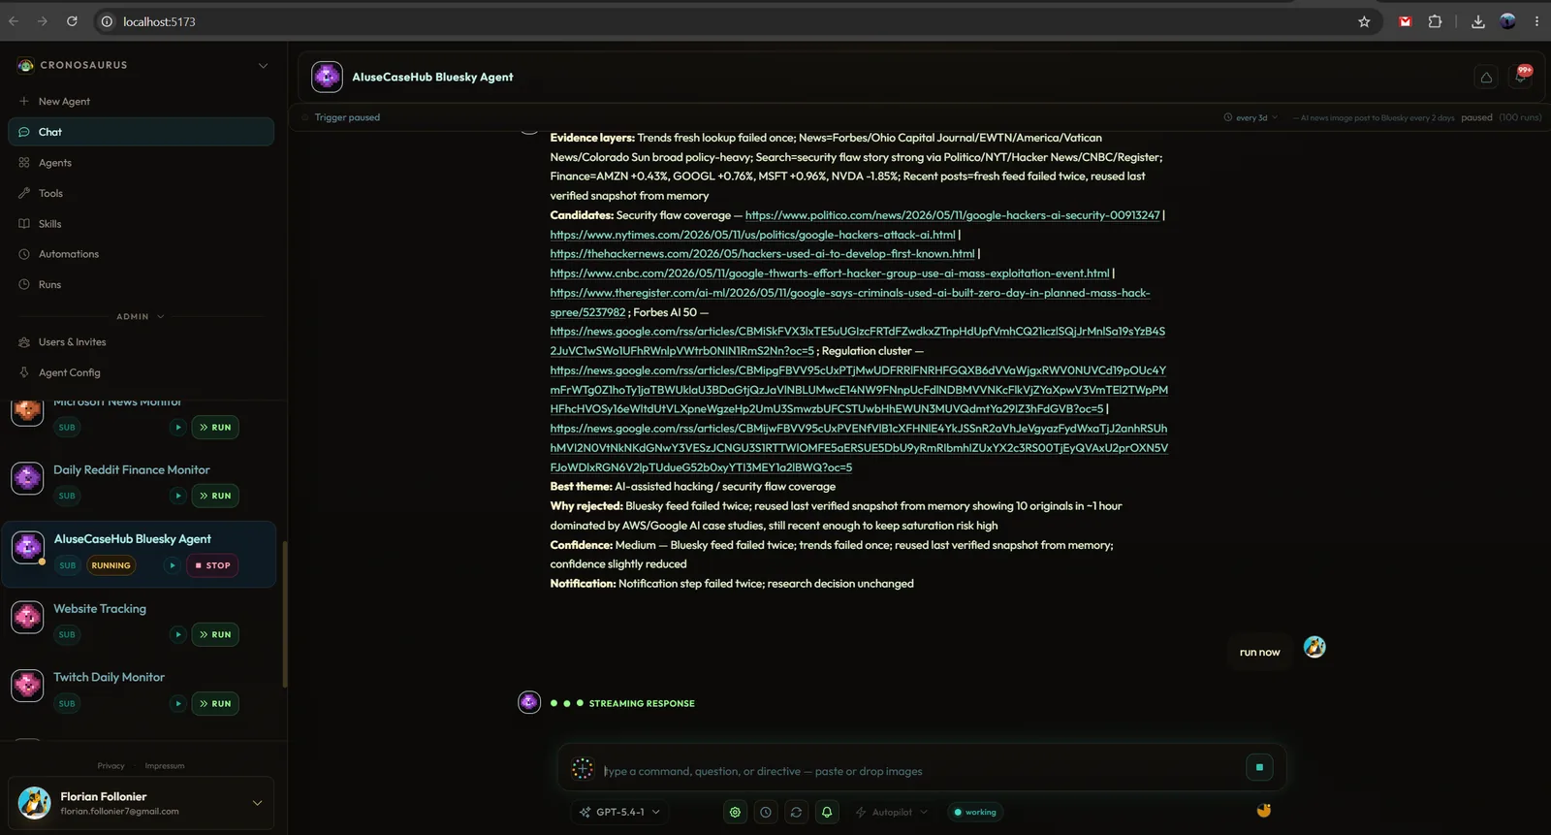Click the small play icon for Website Tracking

pos(177,634)
